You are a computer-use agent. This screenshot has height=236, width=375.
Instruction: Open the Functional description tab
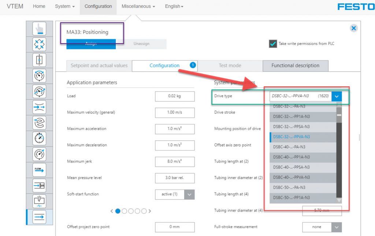tap(296, 66)
